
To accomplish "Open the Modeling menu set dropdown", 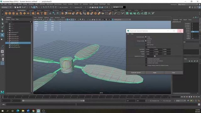I will (x=7, y=7).
